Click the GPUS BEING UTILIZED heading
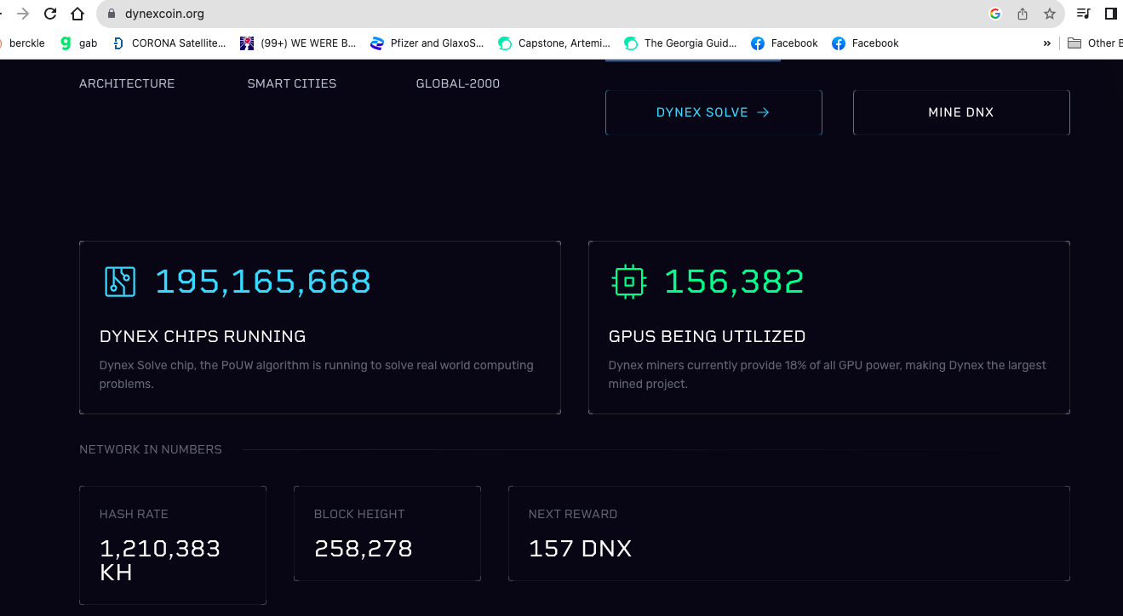The width and height of the screenshot is (1123, 616). [x=708, y=337]
